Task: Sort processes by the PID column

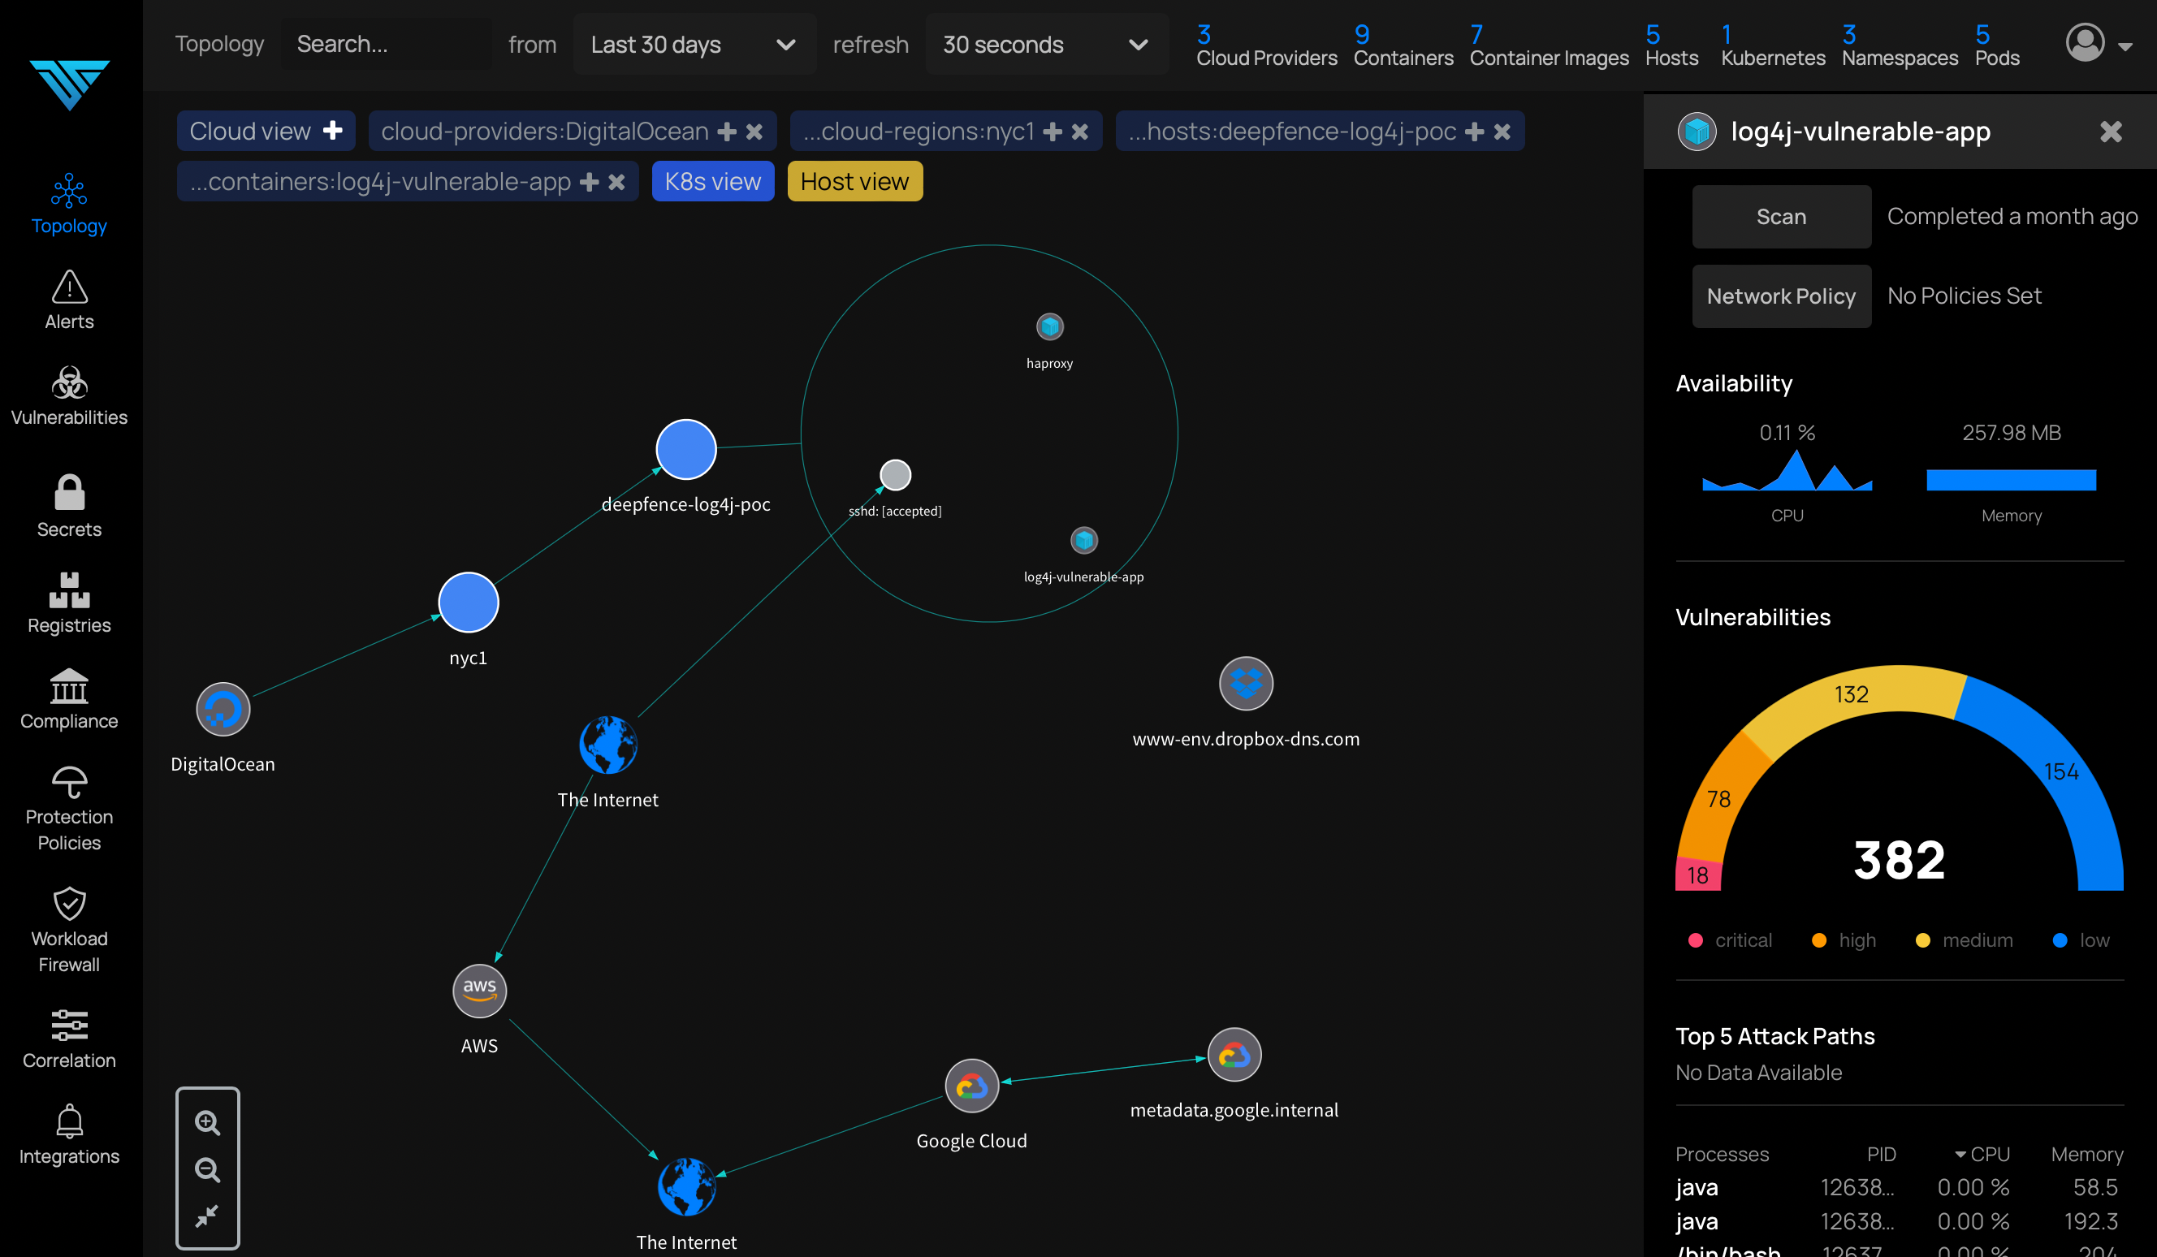Action: [x=1881, y=1153]
